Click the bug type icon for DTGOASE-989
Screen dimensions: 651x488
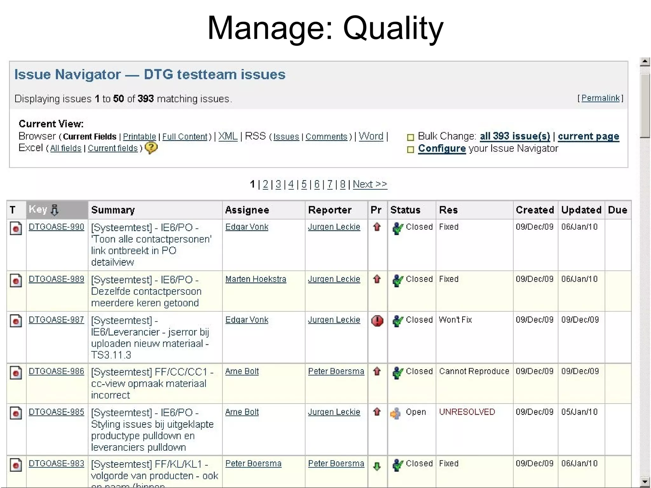click(16, 280)
